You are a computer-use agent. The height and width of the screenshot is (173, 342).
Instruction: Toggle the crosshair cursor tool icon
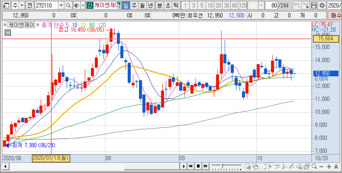tap(270, 167)
